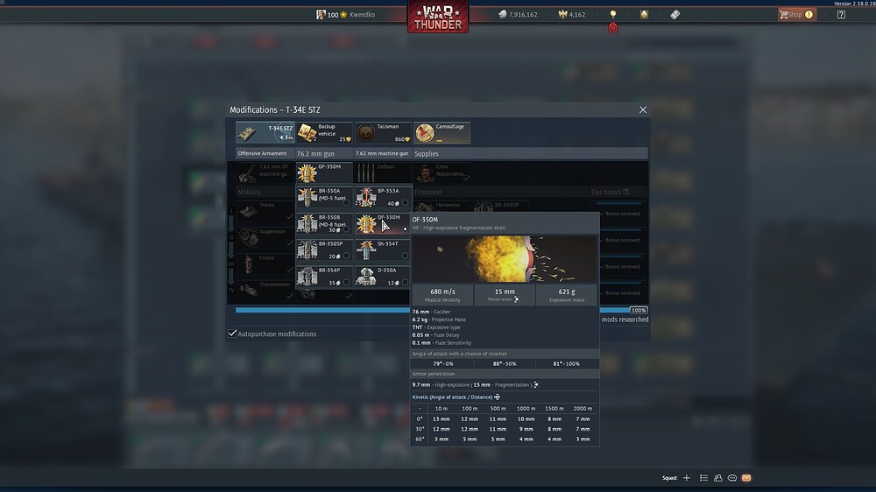Viewport: 876px width, 492px height.
Task: Open the squad list icon
Action: (704, 478)
